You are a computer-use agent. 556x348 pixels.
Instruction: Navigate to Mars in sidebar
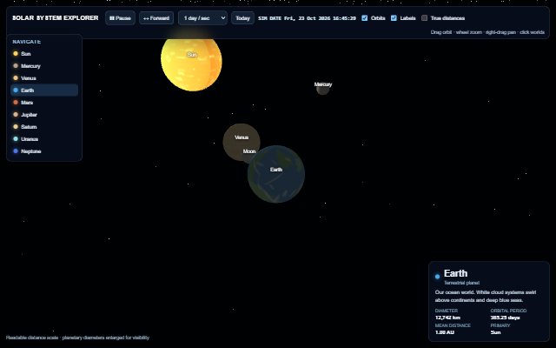point(44,103)
